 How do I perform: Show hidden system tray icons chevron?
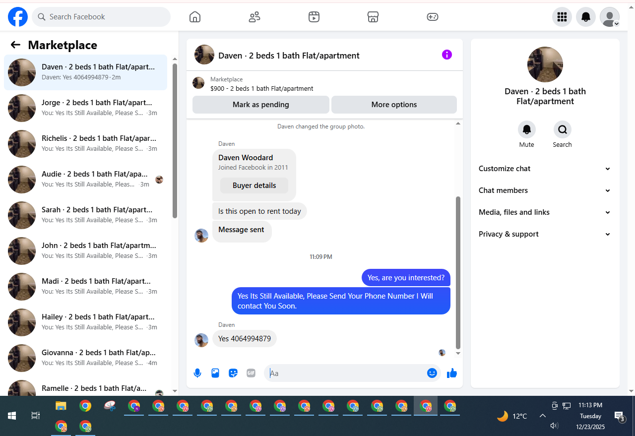[x=542, y=416]
